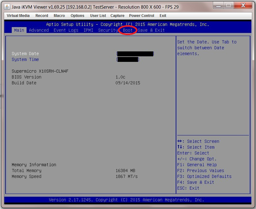This screenshot has width=256, height=209.
Task: Select the Advanced BIOS tab
Action: 39,30
